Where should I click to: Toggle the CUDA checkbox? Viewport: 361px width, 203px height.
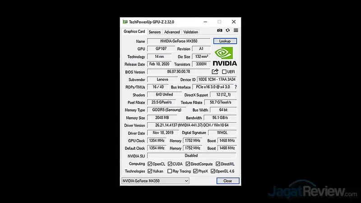tap(170, 164)
